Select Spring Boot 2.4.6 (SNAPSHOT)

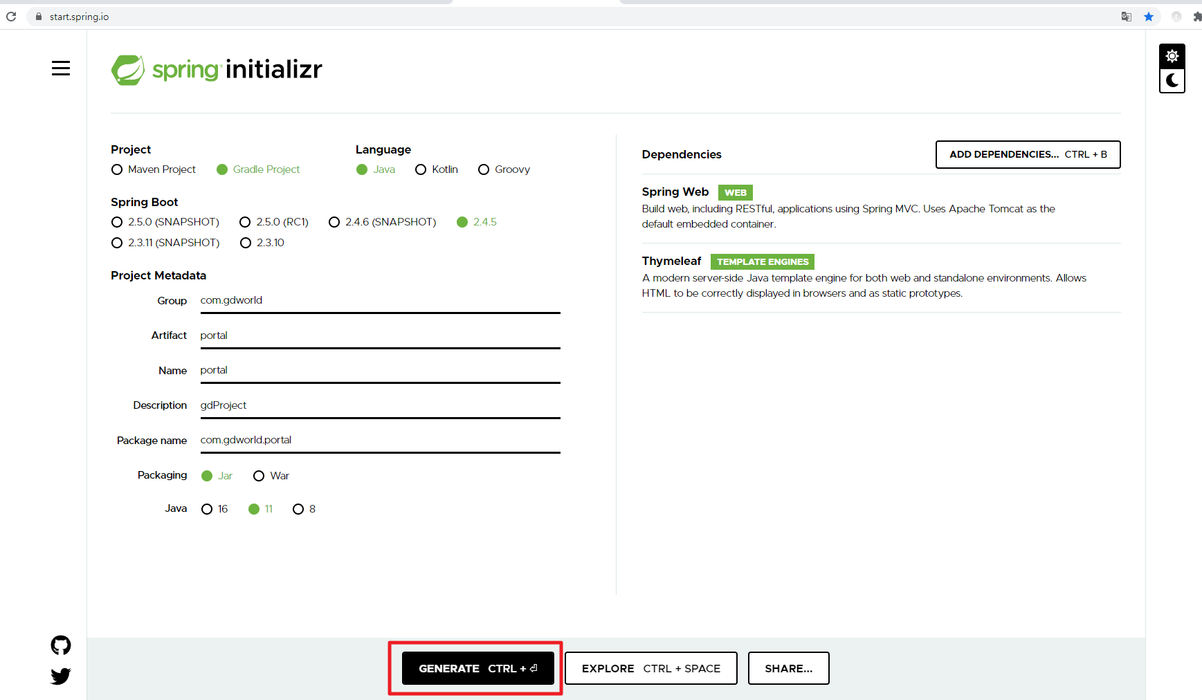pos(383,222)
